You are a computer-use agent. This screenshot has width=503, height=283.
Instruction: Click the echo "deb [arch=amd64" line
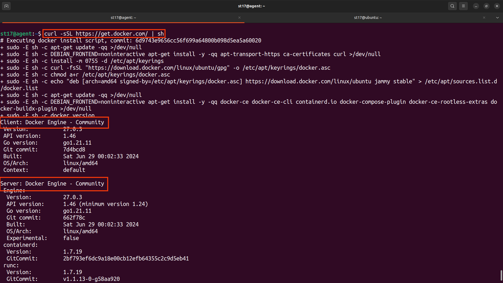coord(249,81)
